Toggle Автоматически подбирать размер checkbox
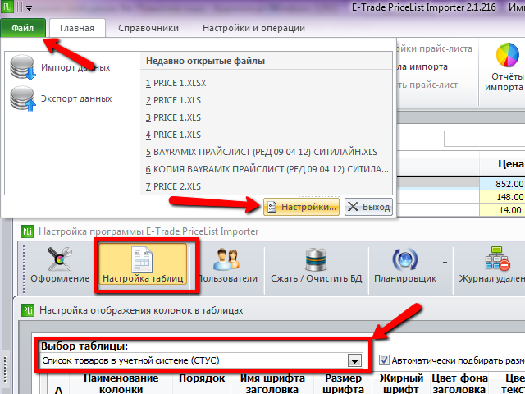The image size is (525, 394). click(384, 360)
